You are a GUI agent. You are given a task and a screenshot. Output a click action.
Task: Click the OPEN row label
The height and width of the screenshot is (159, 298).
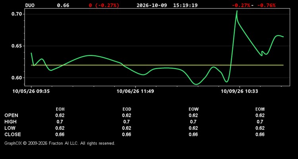[x=12, y=115]
